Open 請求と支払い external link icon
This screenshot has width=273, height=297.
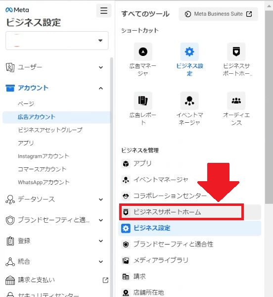pos(105,280)
